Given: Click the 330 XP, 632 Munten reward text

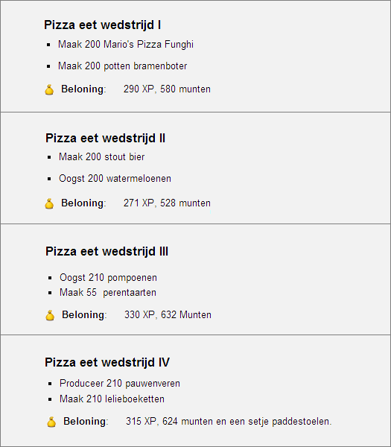Looking at the screenshot, I should point(168,315).
